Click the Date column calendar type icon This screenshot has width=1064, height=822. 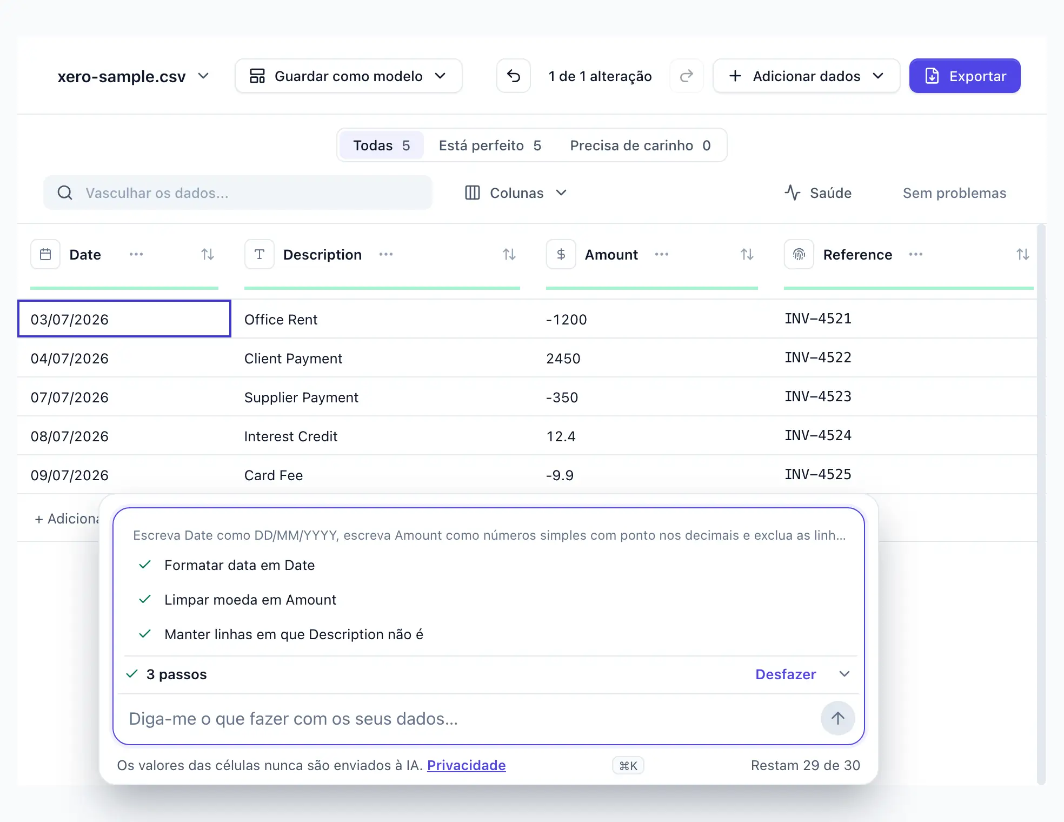click(45, 254)
